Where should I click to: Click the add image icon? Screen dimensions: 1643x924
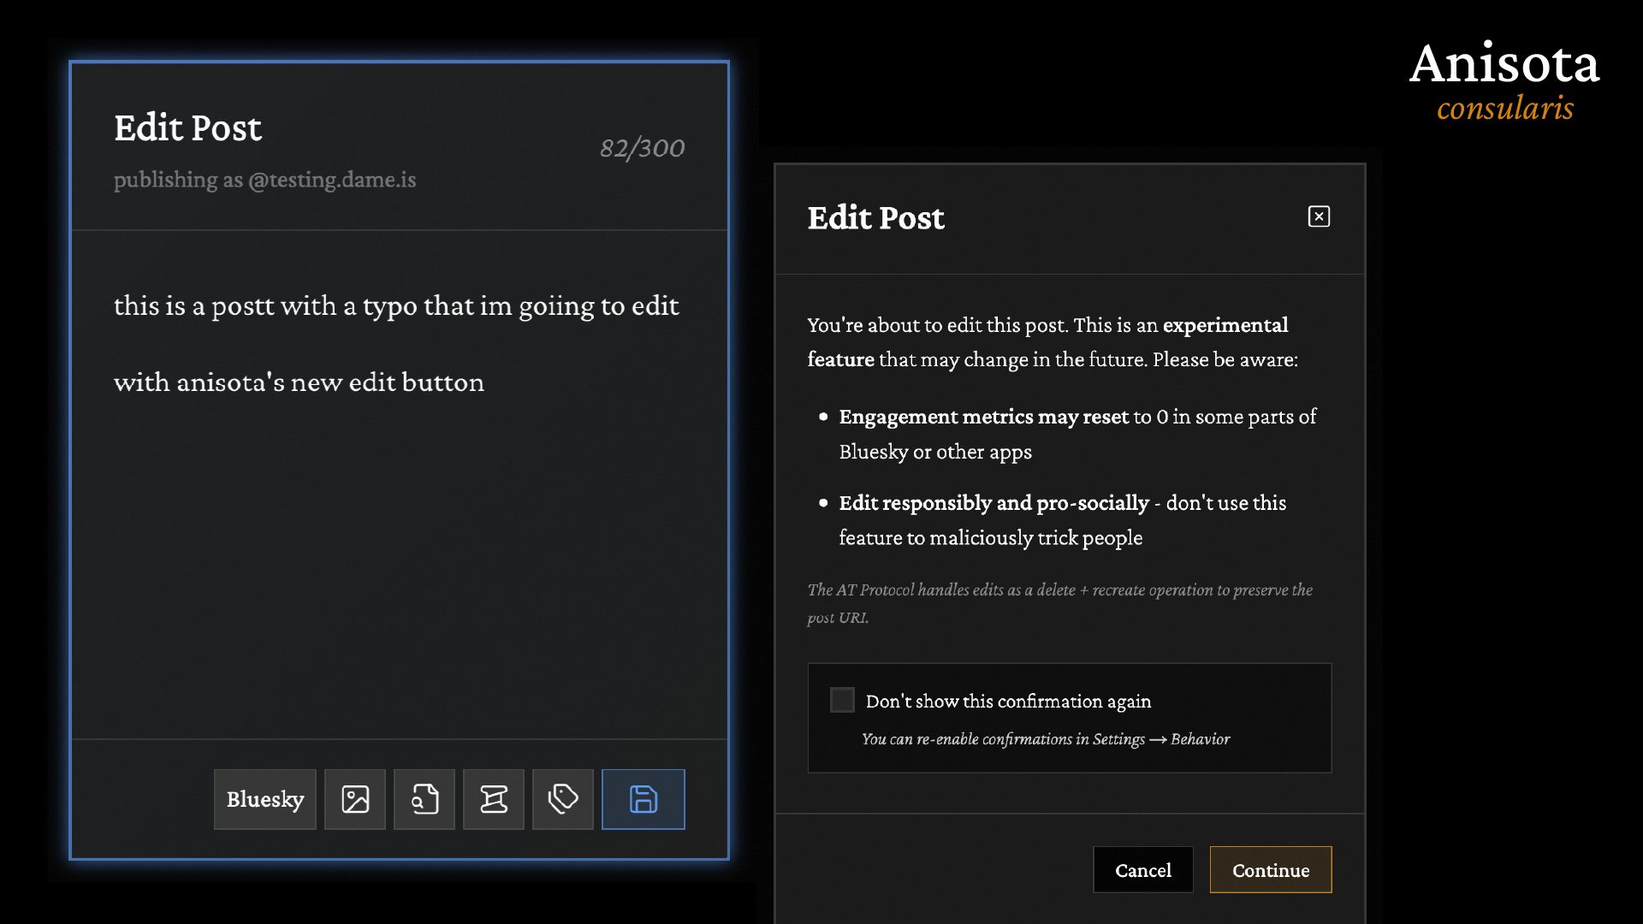click(x=355, y=799)
